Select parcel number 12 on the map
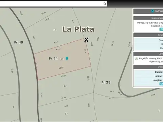 pos(65,86)
